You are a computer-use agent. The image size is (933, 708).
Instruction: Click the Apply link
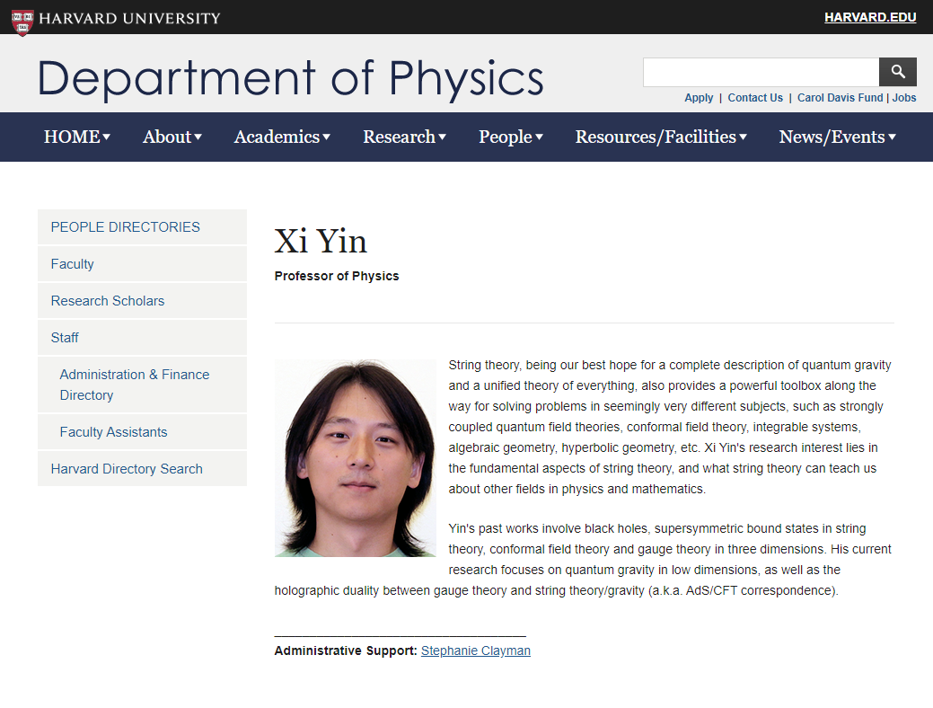699,98
